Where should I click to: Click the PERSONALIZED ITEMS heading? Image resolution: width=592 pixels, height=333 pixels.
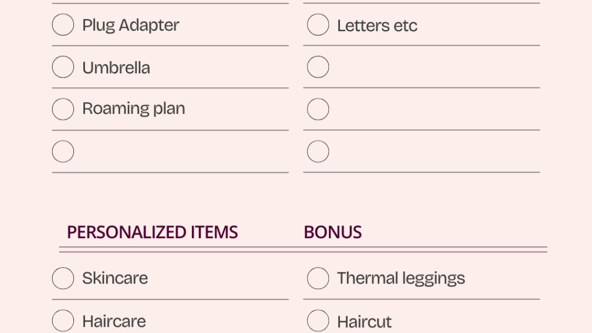click(152, 232)
